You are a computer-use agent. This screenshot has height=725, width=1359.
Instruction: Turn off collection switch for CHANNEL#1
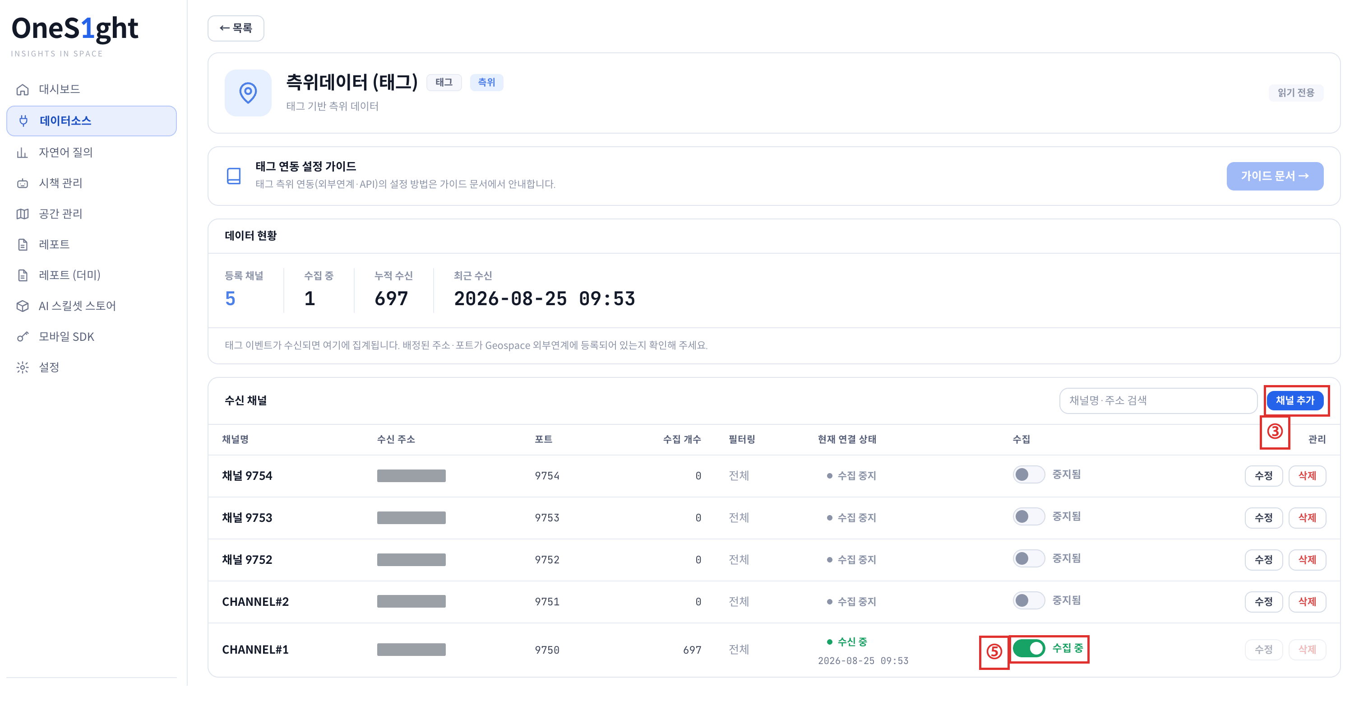(1028, 648)
